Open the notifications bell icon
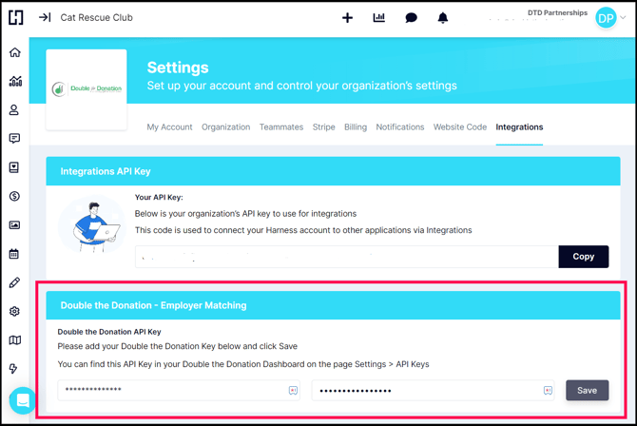637x426 pixels. pos(443,18)
